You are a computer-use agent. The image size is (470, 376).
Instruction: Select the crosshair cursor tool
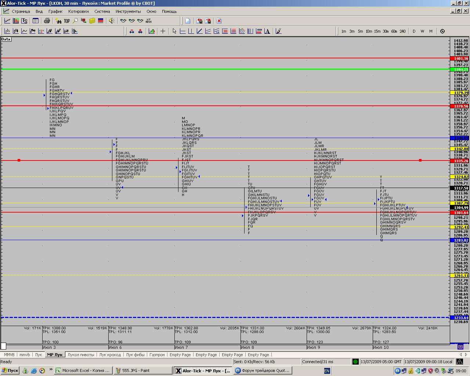tap(163, 31)
